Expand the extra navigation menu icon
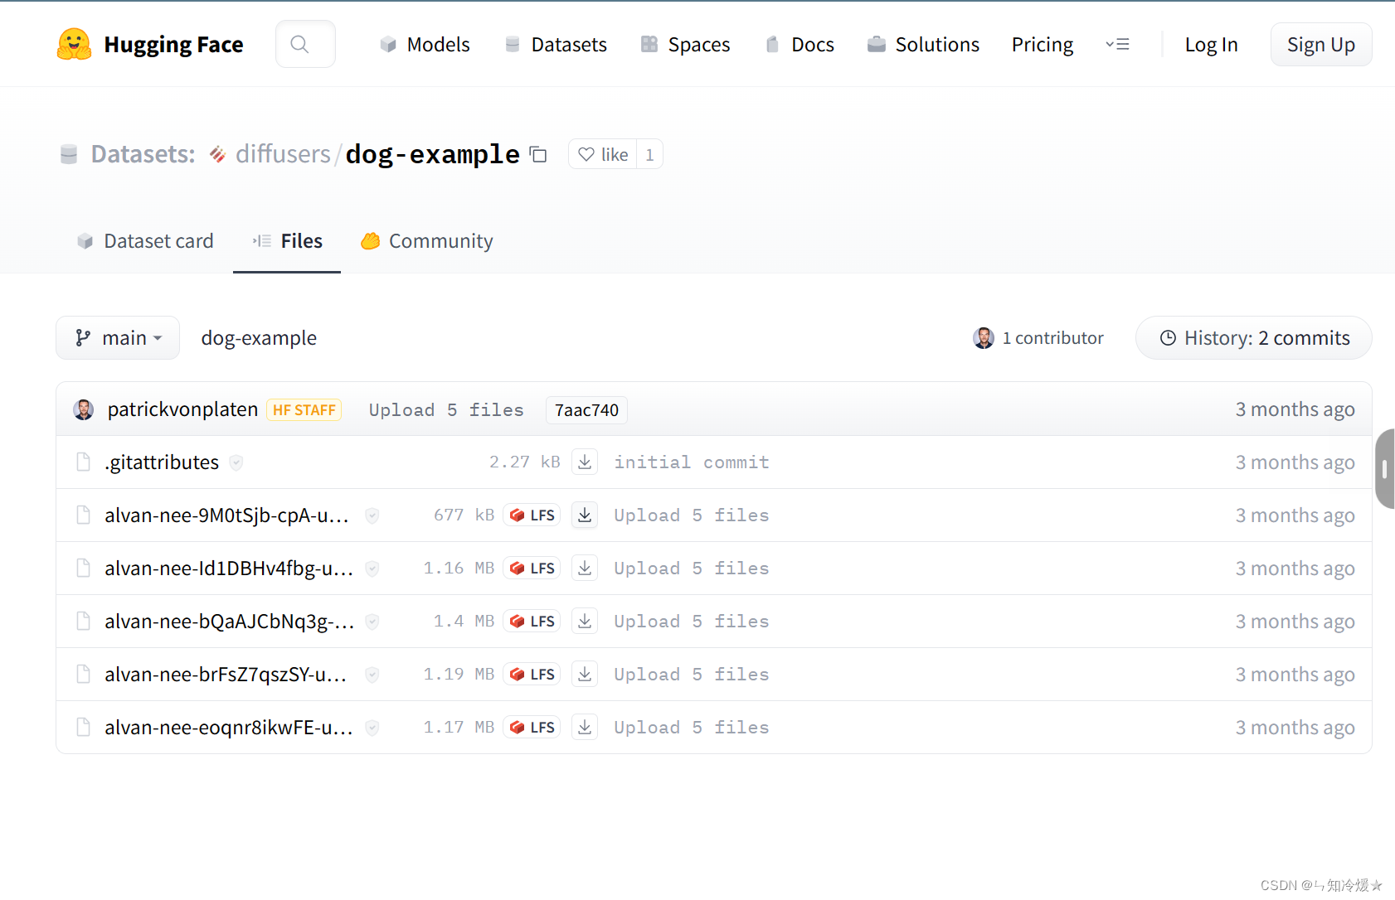This screenshot has width=1395, height=900. click(x=1117, y=44)
